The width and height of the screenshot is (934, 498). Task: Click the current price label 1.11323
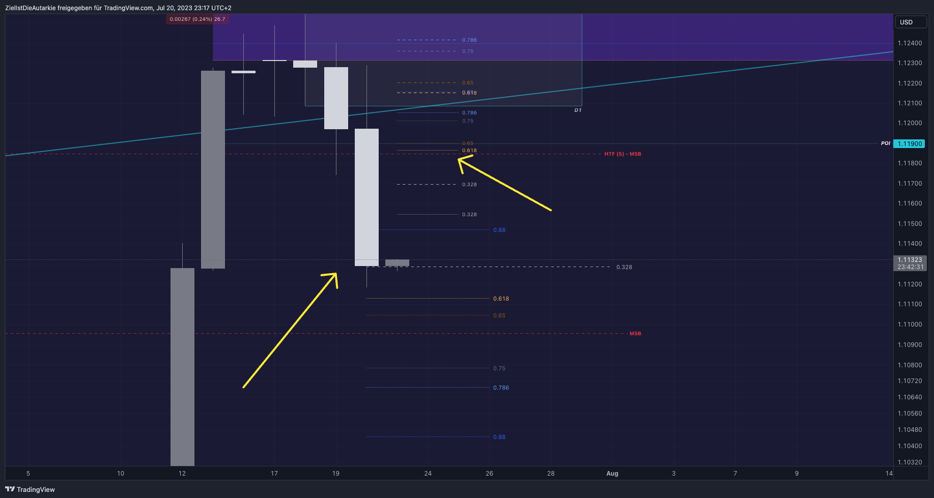pos(910,260)
